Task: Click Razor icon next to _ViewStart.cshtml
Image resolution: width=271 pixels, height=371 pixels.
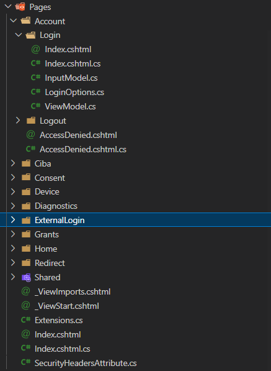Action: [x=25, y=306]
